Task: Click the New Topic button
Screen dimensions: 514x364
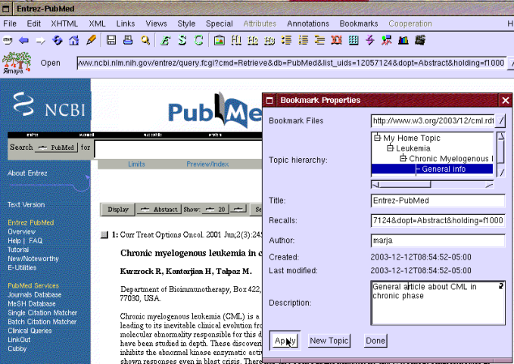Action: (x=329, y=341)
